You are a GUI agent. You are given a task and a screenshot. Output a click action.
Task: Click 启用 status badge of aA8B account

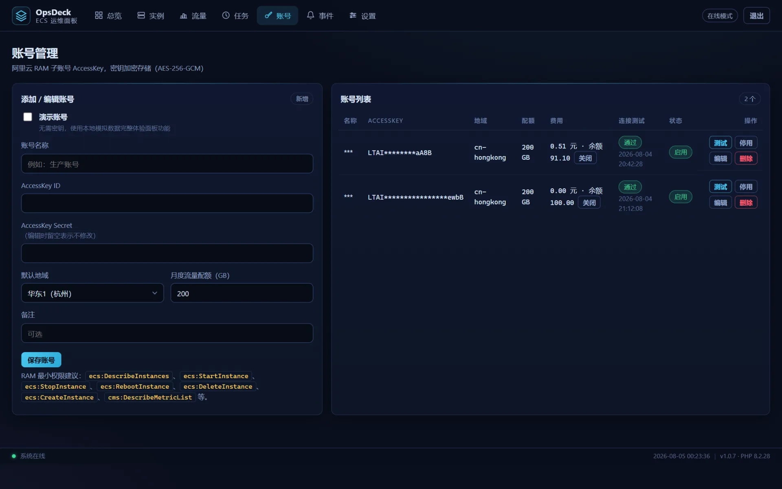681,152
